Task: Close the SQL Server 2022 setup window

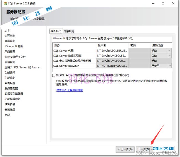Action: point(173,3)
